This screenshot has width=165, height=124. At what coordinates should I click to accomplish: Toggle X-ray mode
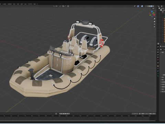146,6
